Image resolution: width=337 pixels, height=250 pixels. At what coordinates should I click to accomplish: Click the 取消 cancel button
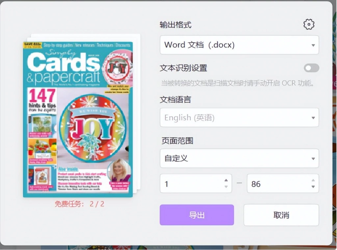coord(281,215)
